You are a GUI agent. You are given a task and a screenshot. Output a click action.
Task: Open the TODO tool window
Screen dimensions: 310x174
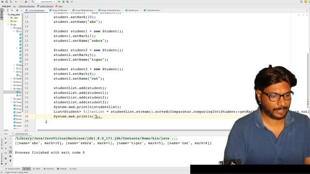click(37, 169)
